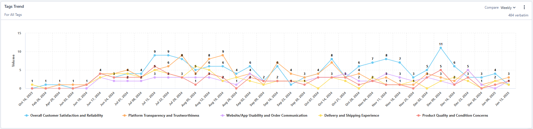Hide Website/App Usability and Order Communication series

click(267, 115)
